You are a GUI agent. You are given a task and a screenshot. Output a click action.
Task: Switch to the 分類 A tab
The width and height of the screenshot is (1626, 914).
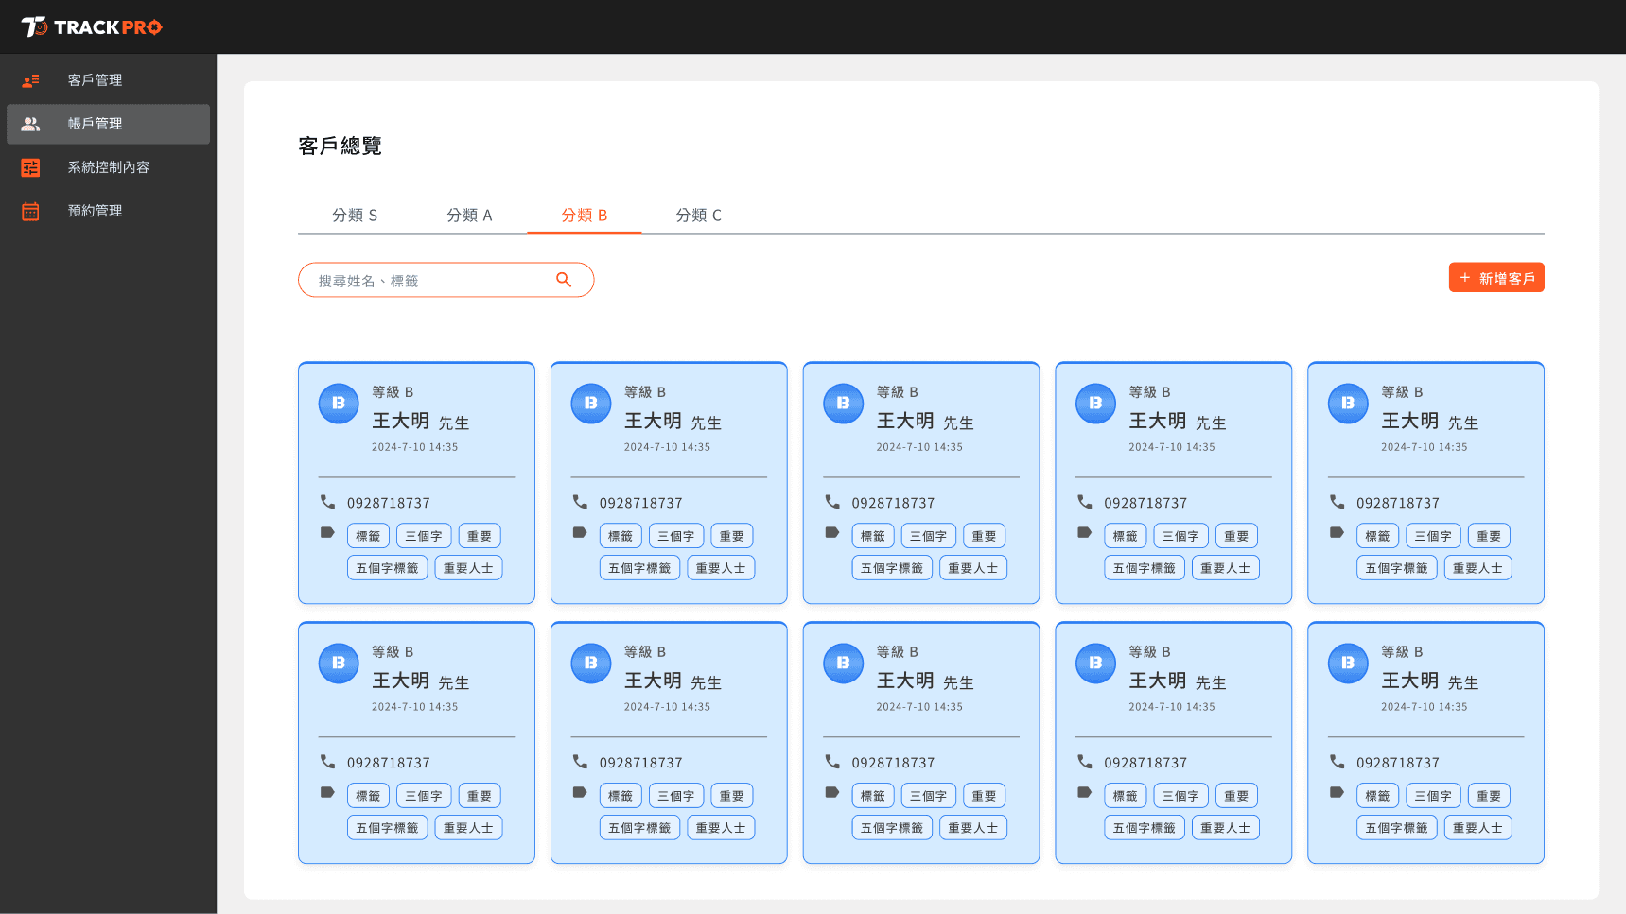point(469,216)
